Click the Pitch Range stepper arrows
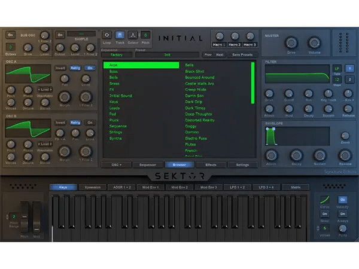Image resolution: width=359 pixels, height=269 pixels. (x=7, y=216)
